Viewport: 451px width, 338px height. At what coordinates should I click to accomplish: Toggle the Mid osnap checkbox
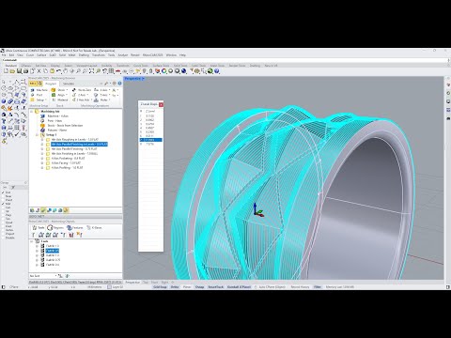[x=4, y=204]
